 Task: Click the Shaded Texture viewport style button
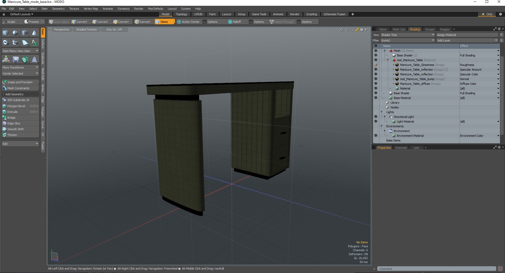coord(86,29)
